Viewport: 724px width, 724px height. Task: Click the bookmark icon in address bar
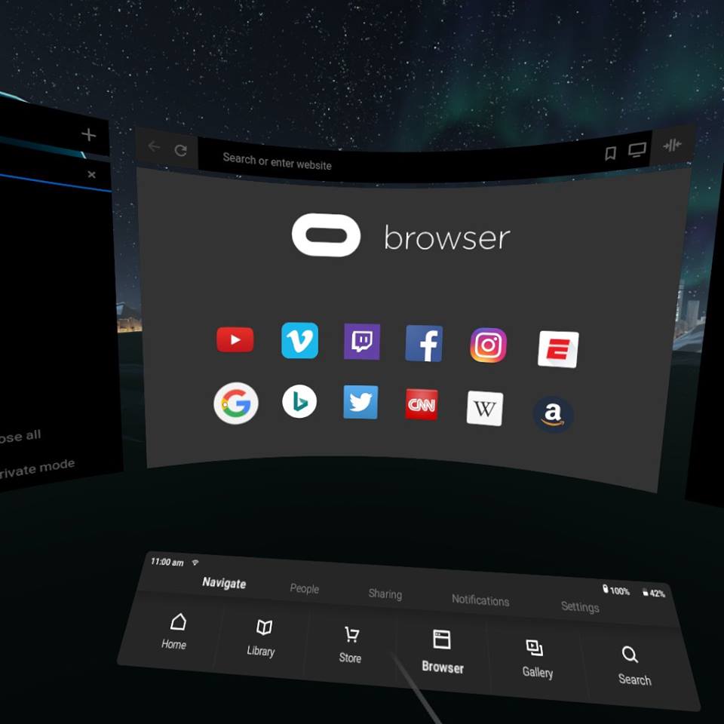pyautogui.click(x=610, y=153)
